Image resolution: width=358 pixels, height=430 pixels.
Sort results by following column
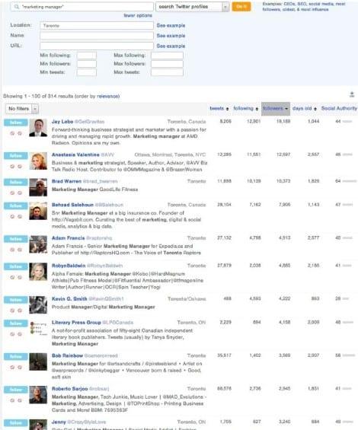click(x=246, y=109)
